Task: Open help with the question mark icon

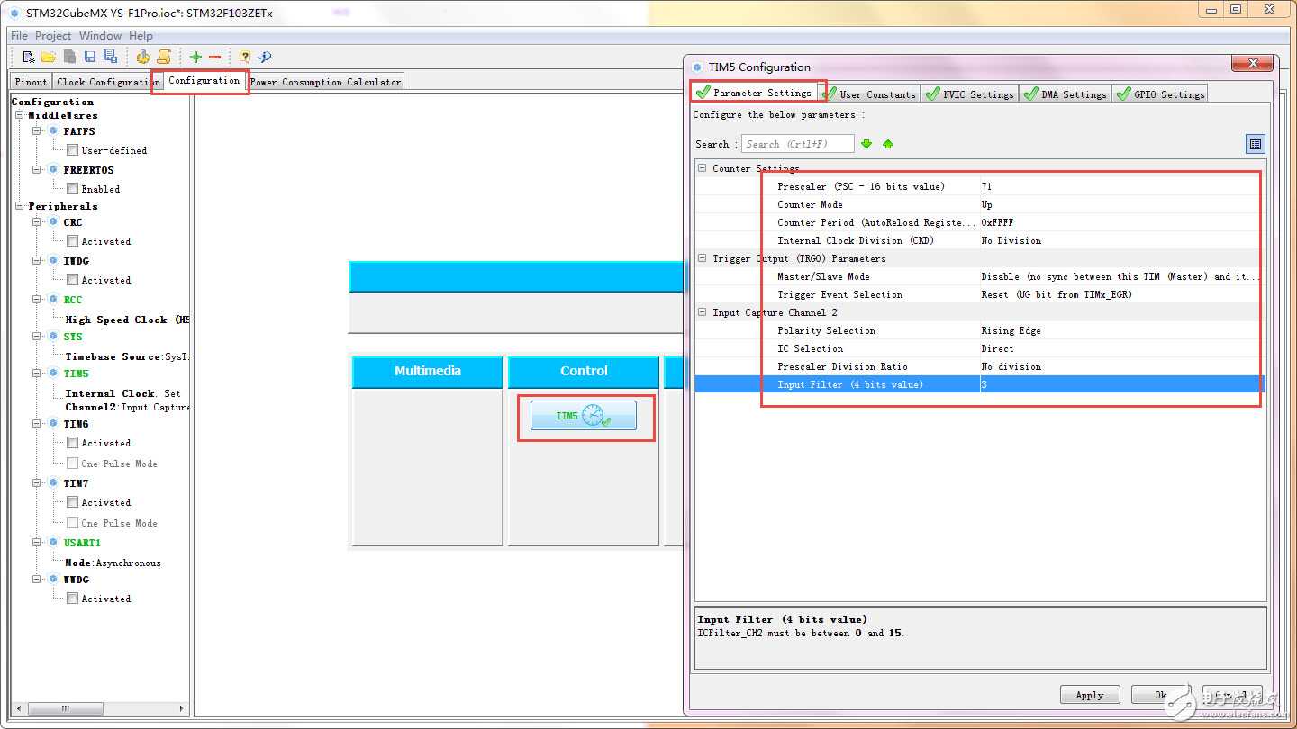Action: click(x=244, y=57)
